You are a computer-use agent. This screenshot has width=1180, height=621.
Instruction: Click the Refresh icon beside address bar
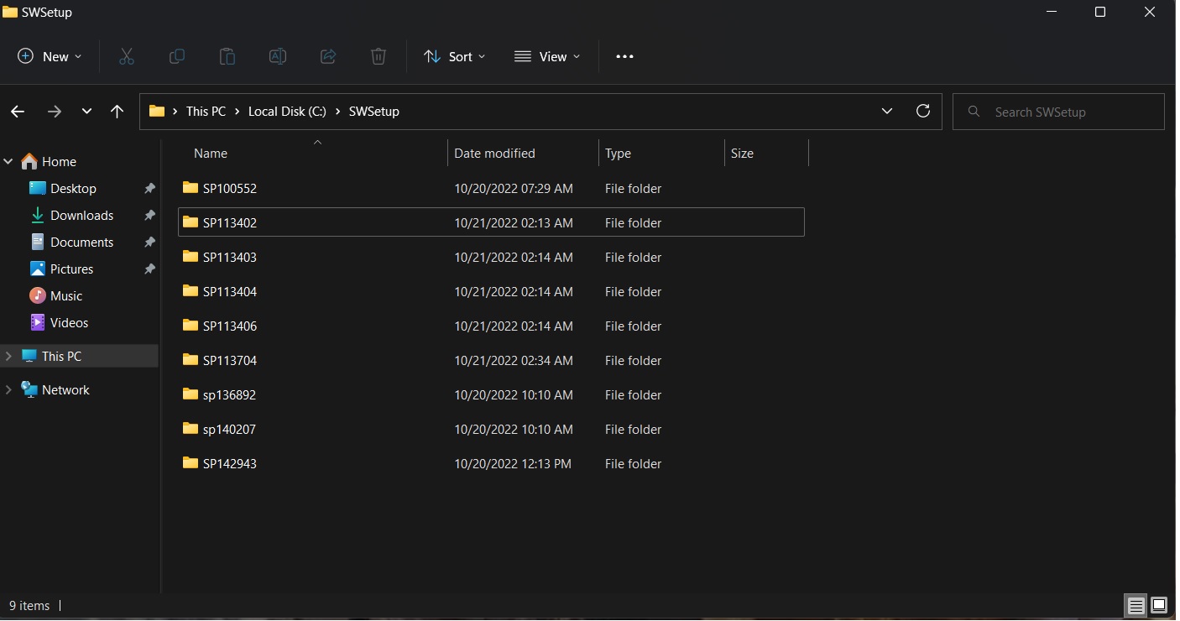923,111
